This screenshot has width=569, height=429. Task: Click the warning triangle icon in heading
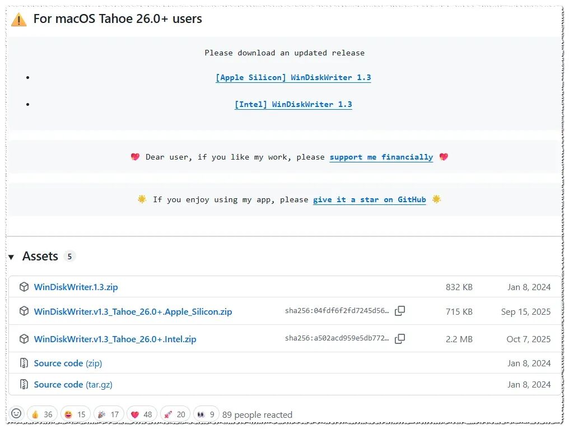19,20
